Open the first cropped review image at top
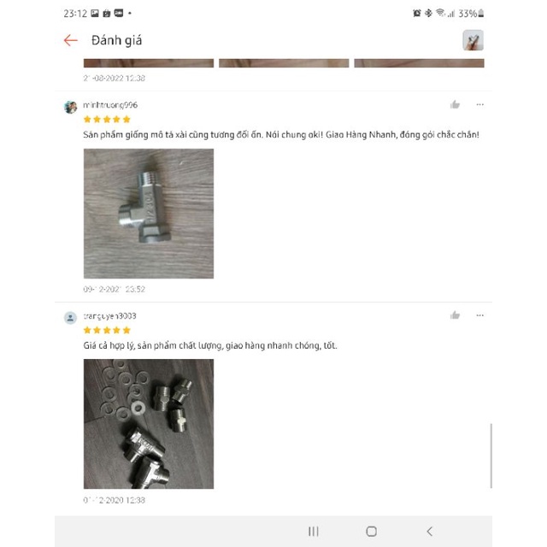 (x=149, y=63)
